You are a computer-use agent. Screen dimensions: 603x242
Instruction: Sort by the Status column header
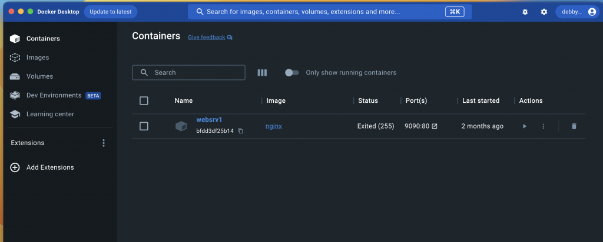tap(368, 101)
